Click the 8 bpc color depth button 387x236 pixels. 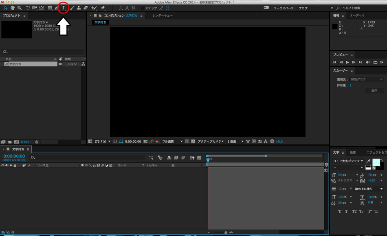pos(25,142)
